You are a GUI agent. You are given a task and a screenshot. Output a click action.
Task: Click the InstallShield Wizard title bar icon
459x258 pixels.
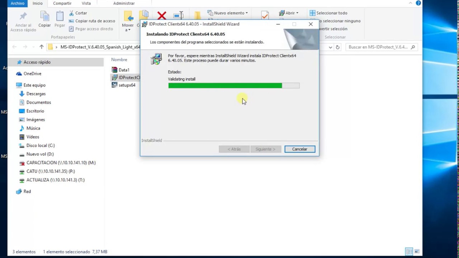tap(145, 24)
